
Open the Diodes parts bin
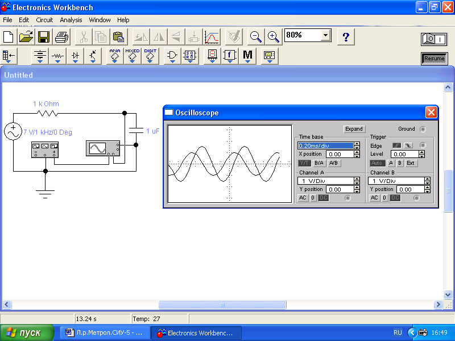click(x=75, y=56)
